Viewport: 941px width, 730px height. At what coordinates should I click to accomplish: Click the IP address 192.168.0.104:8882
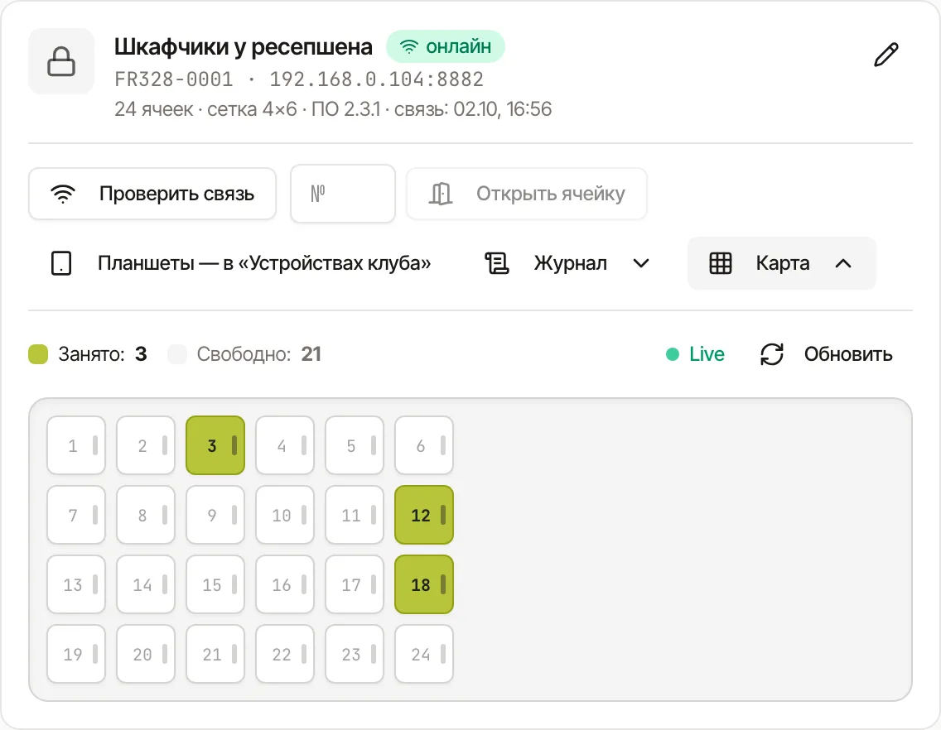click(376, 79)
